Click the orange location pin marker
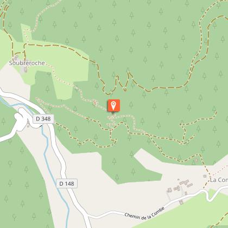 tap(113, 105)
